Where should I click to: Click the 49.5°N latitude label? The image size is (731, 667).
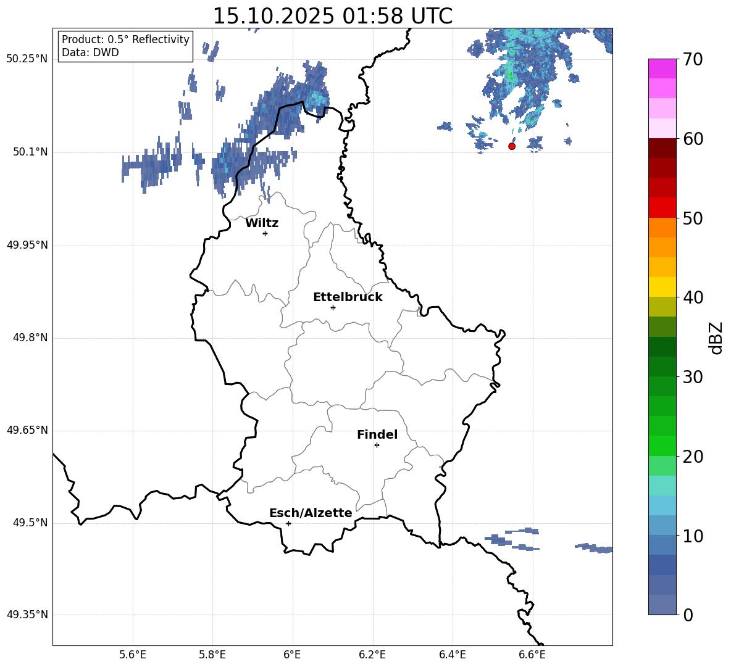(30, 523)
